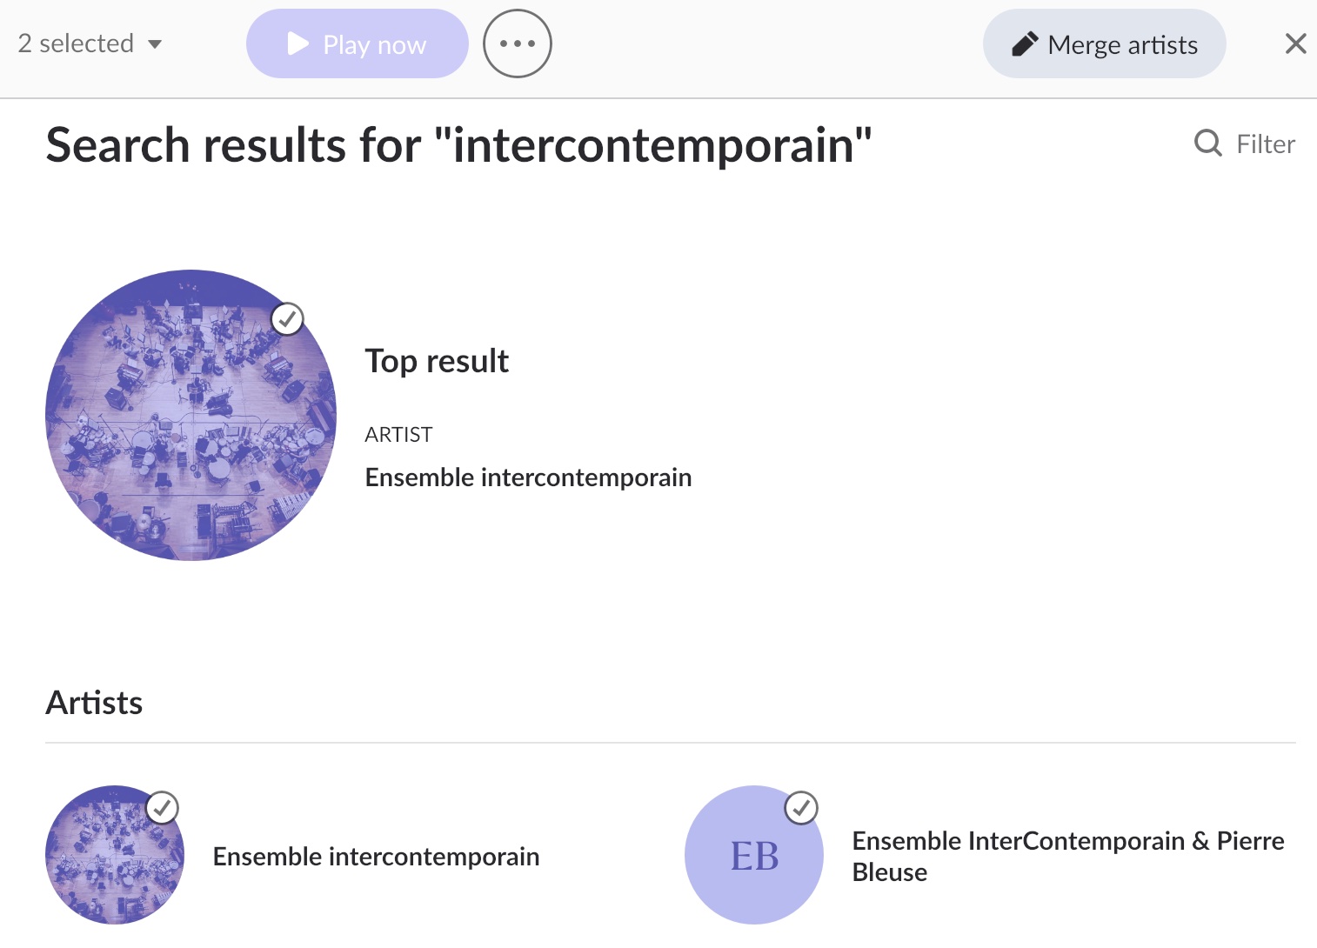Uncheck the top result artist checkmark
1317x948 pixels.
point(287,319)
